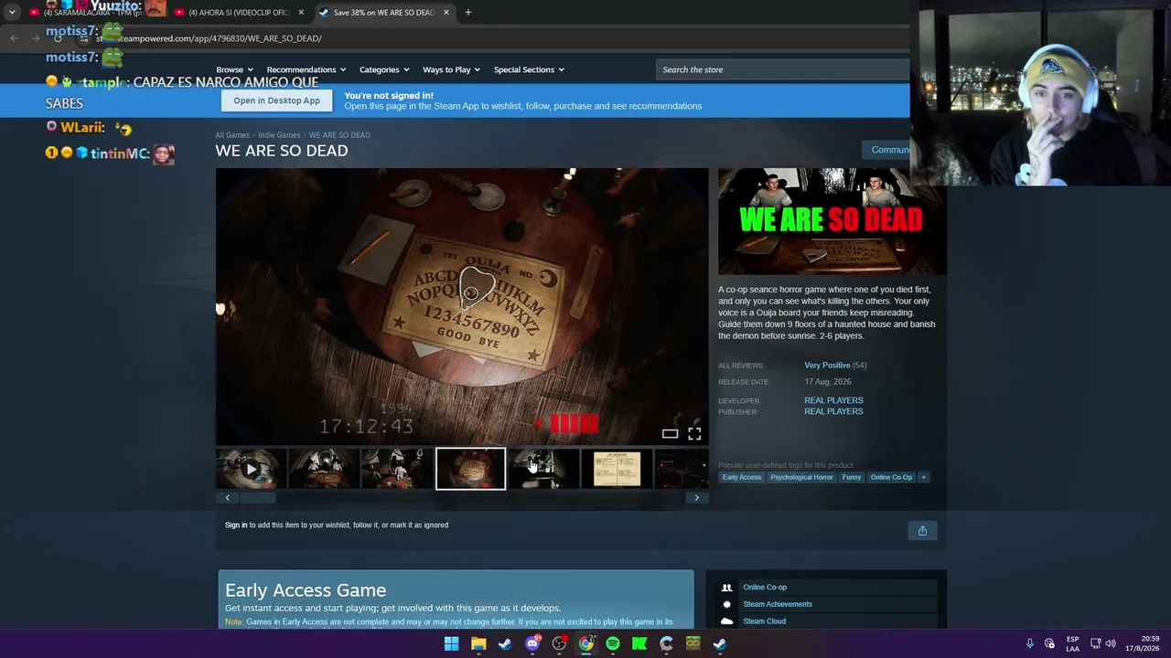
Task: Click the ESP LAA language indicator
Action: click(x=1072, y=643)
